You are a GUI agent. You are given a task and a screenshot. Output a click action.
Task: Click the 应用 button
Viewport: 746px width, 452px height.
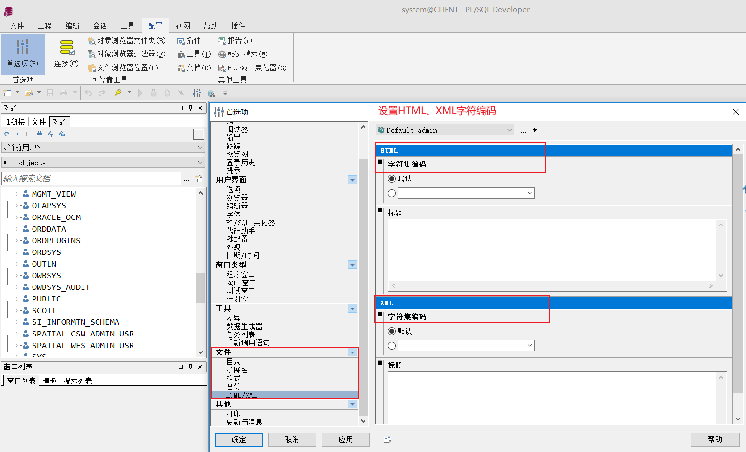click(x=346, y=439)
